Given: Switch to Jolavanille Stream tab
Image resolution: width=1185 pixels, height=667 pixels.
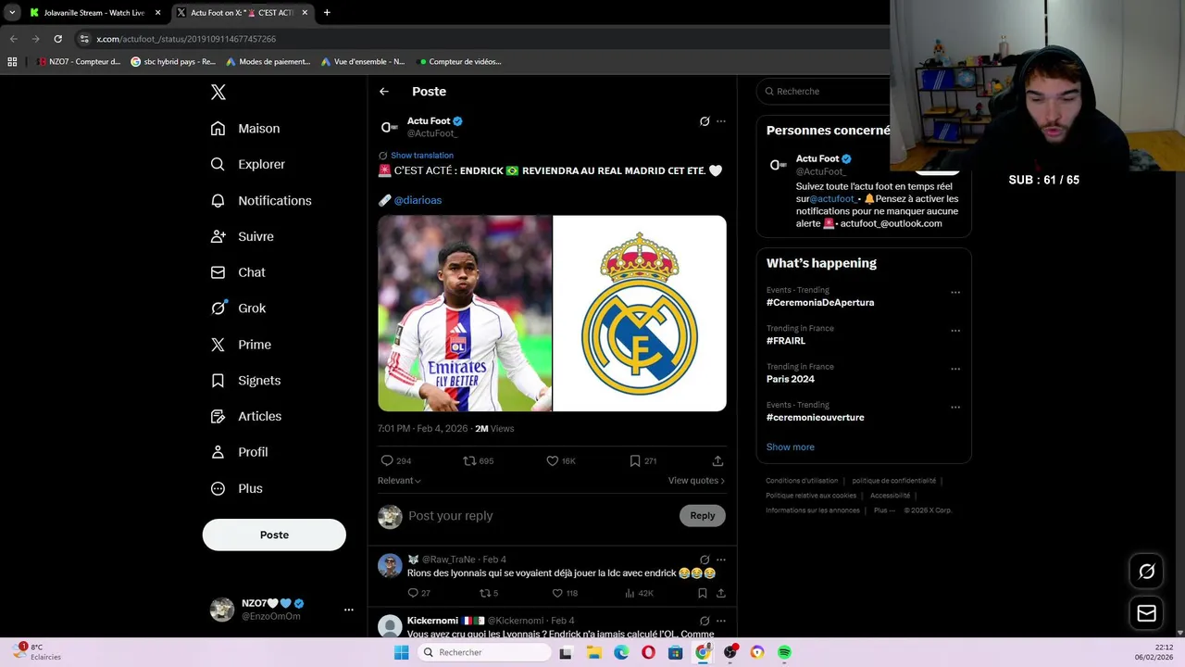Looking at the screenshot, I should coord(94,13).
